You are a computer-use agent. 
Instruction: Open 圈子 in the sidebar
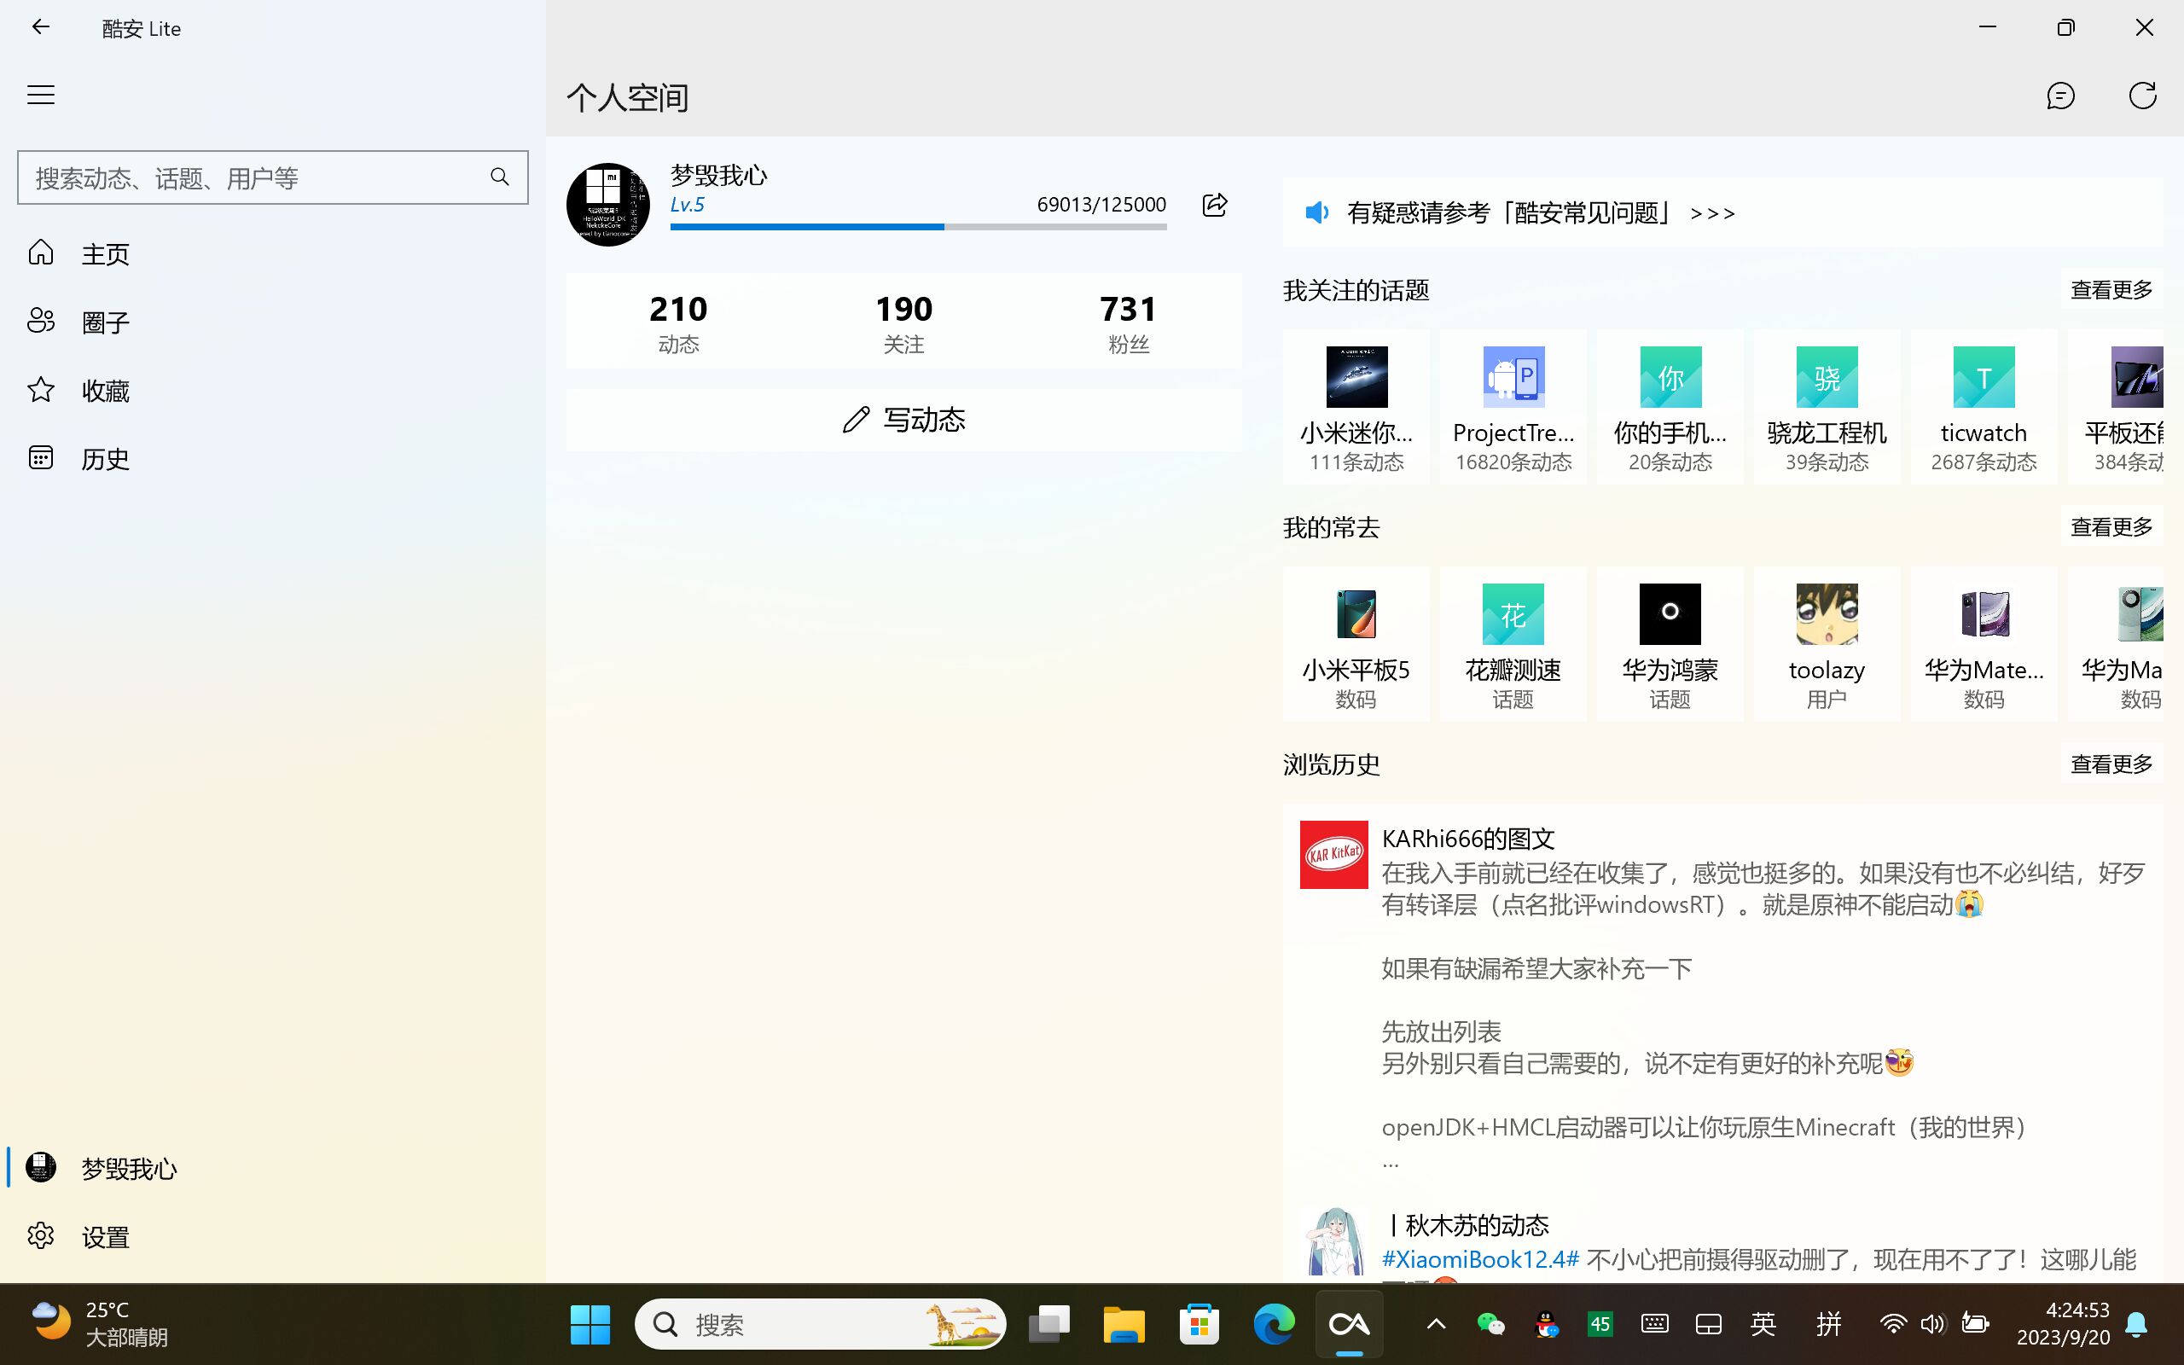coord(272,322)
